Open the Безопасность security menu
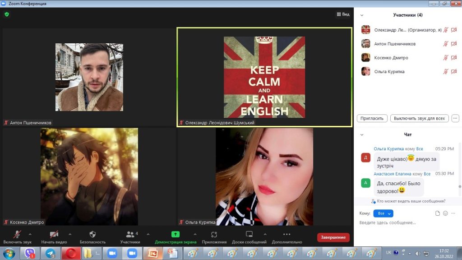 92,237
